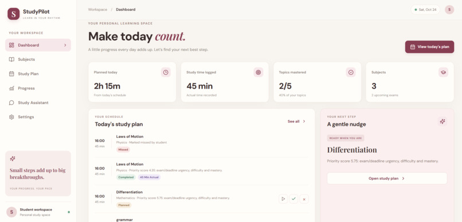The image size is (462, 222).
Task: Click the sparkle icon in sidebar motivation card
Action: tap(13, 159)
